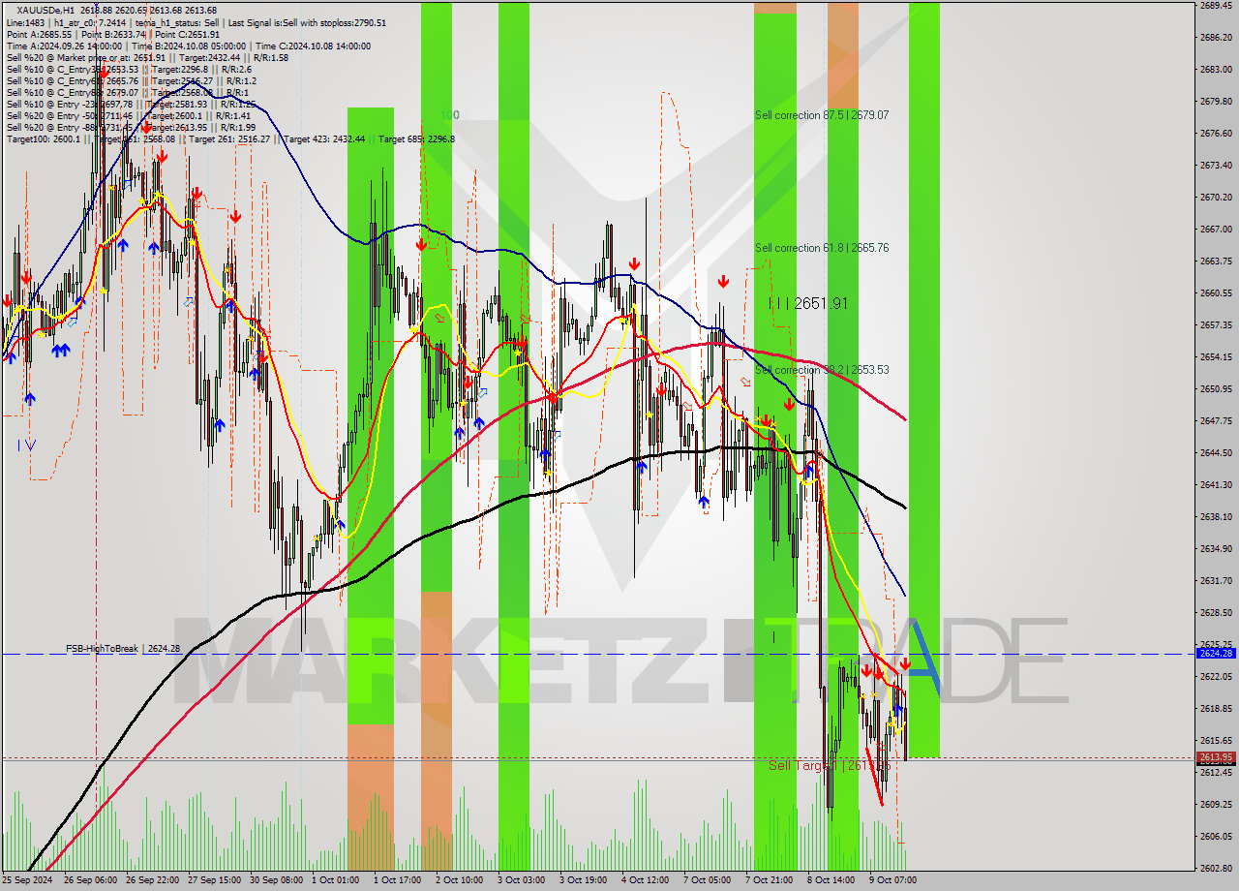
Task: Click 2657.35 on the price axis
Action: click(1215, 324)
